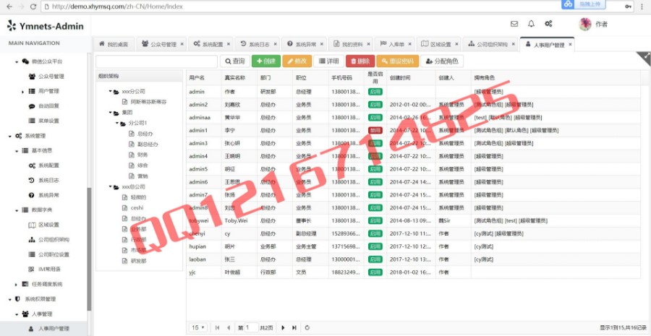Click the 分配角色 button
The height and width of the screenshot is (336, 651).
click(442, 61)
